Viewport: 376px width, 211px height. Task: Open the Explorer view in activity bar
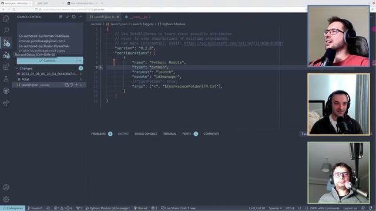tap(6, 18)
